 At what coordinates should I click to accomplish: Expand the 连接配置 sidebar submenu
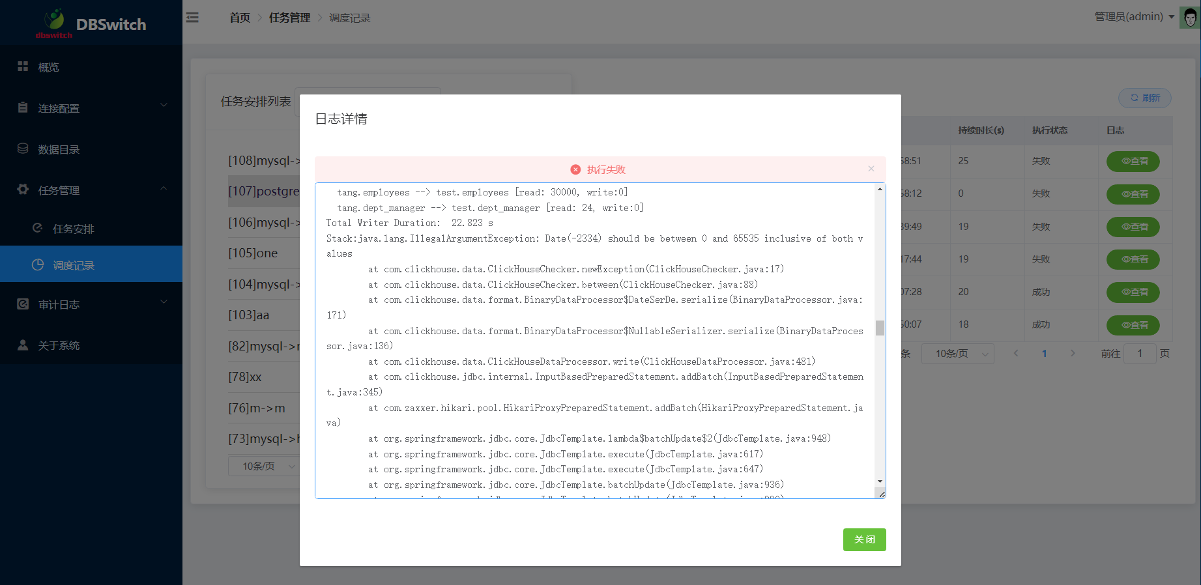[164, 106]
